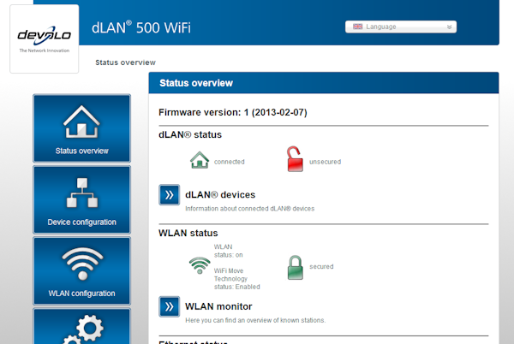Click the arrow button beside WLAN monitor
Image resolution: width=514 pixels, height=344 pixels.
pyautogui.click(x=169, y=306)
